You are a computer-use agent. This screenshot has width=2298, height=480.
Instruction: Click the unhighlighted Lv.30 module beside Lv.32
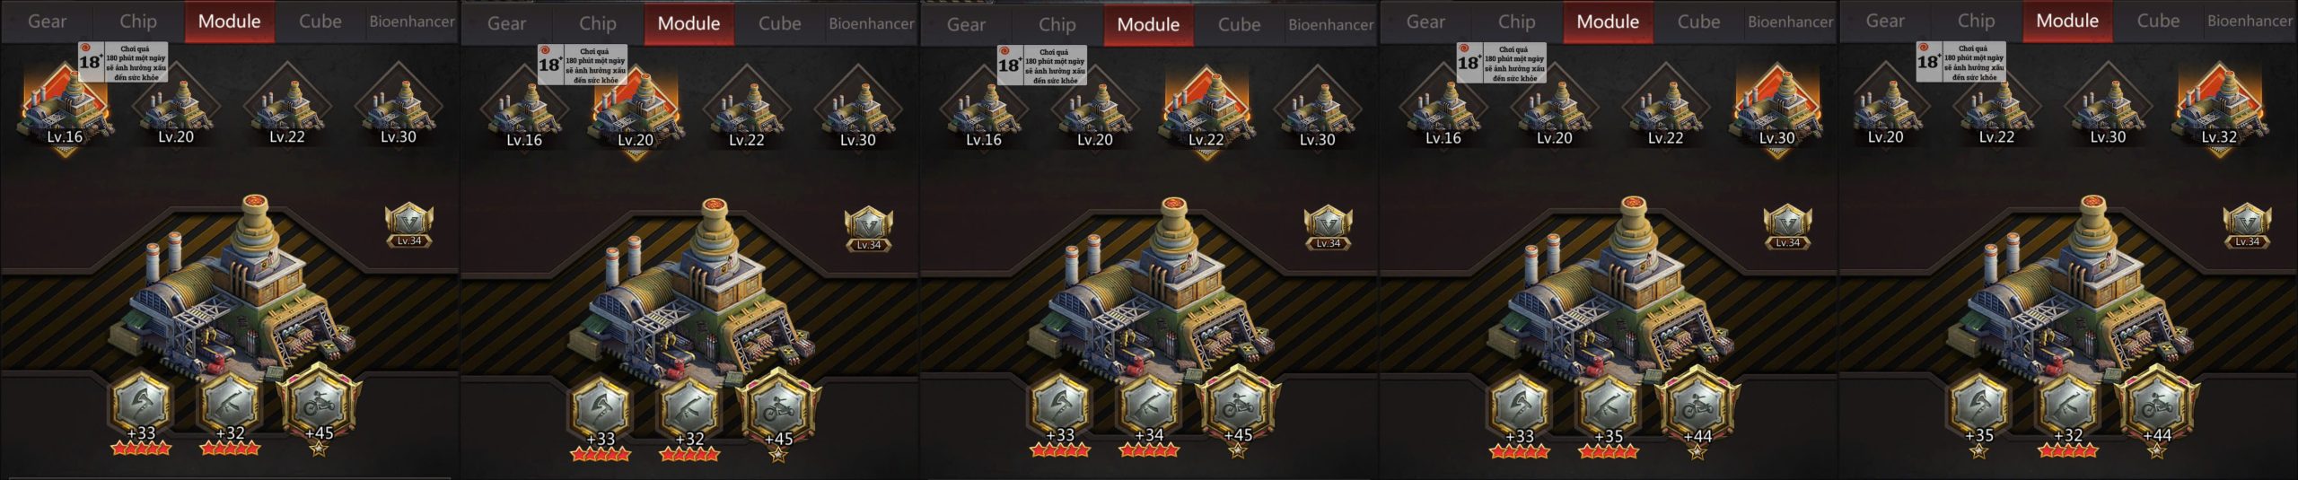pyautogui.click(x=2107, y=109)
